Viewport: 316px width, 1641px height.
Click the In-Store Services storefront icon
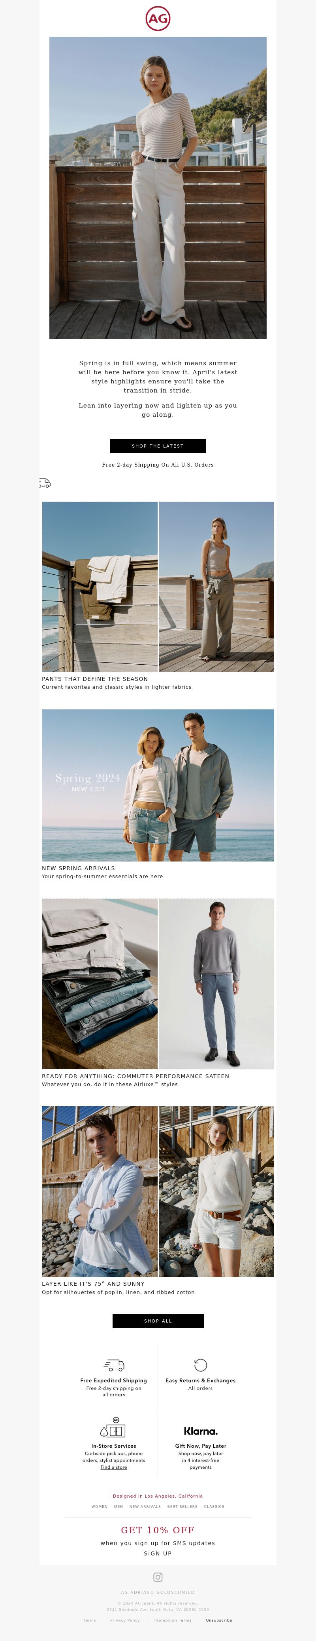click(x=113, y=1428)
